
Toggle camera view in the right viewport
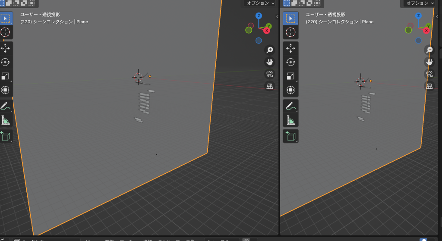pyautogui.click(x=429, y=74)
